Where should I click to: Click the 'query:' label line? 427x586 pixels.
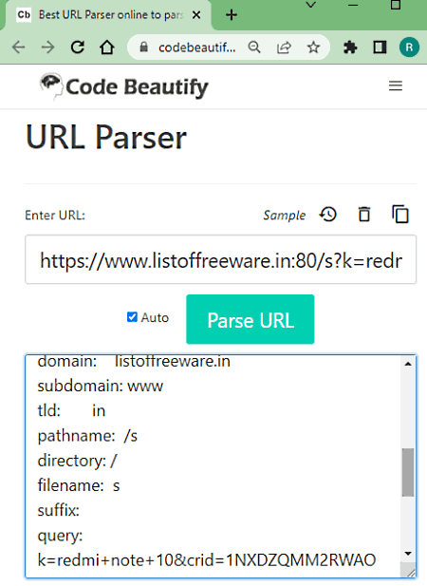[60, 536]
